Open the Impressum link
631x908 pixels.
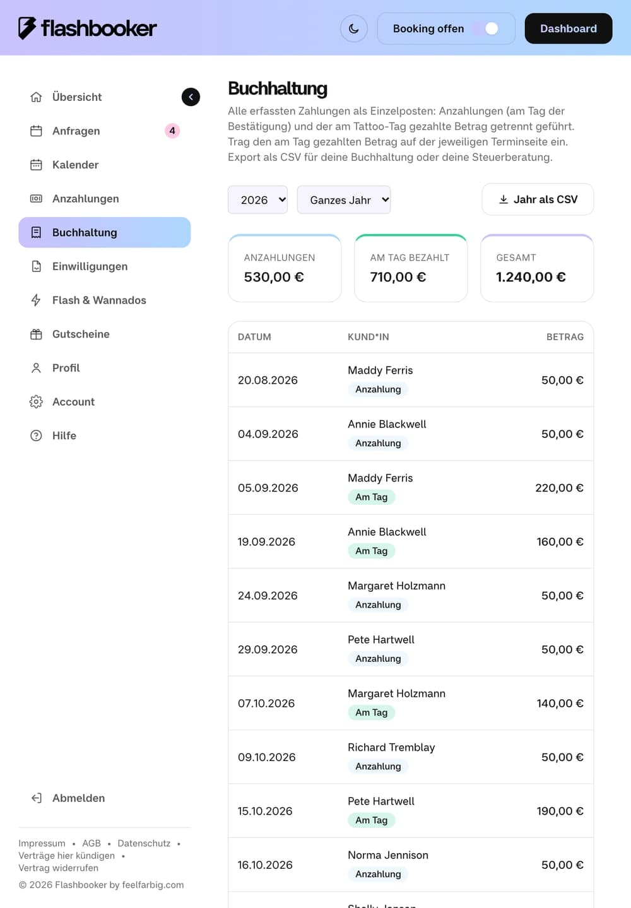click(42, 843)
